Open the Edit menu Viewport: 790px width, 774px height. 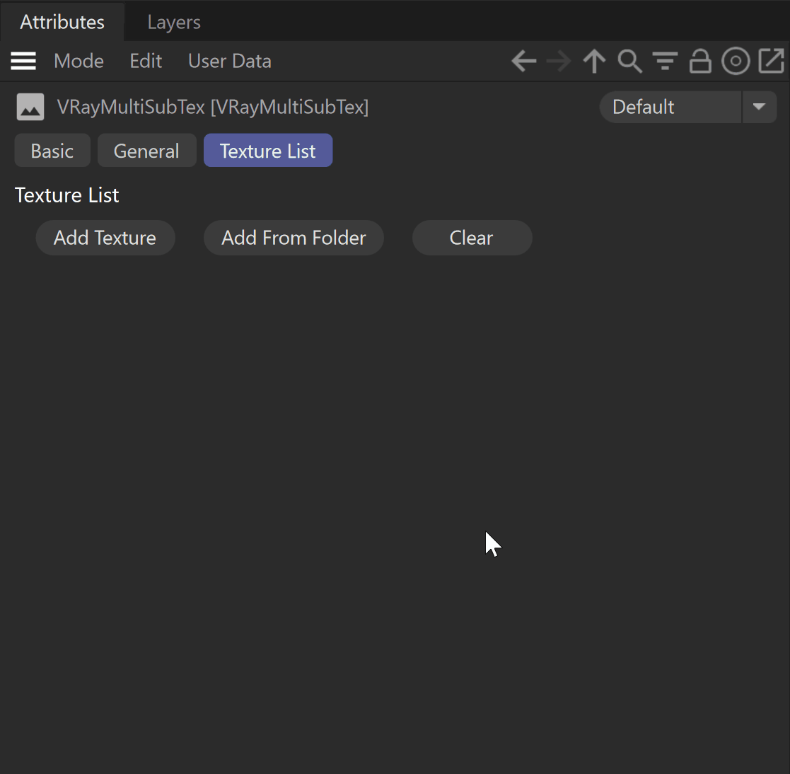pyautogui.click(x=146, y=62)
